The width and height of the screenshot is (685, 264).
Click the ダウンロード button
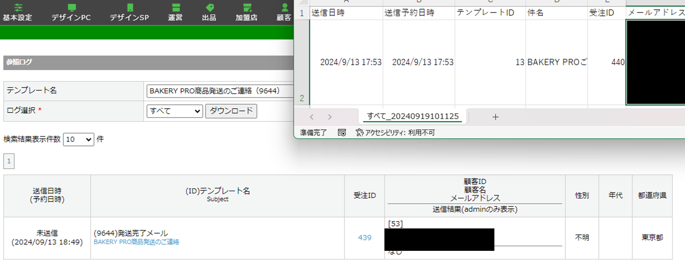(231, 111)
